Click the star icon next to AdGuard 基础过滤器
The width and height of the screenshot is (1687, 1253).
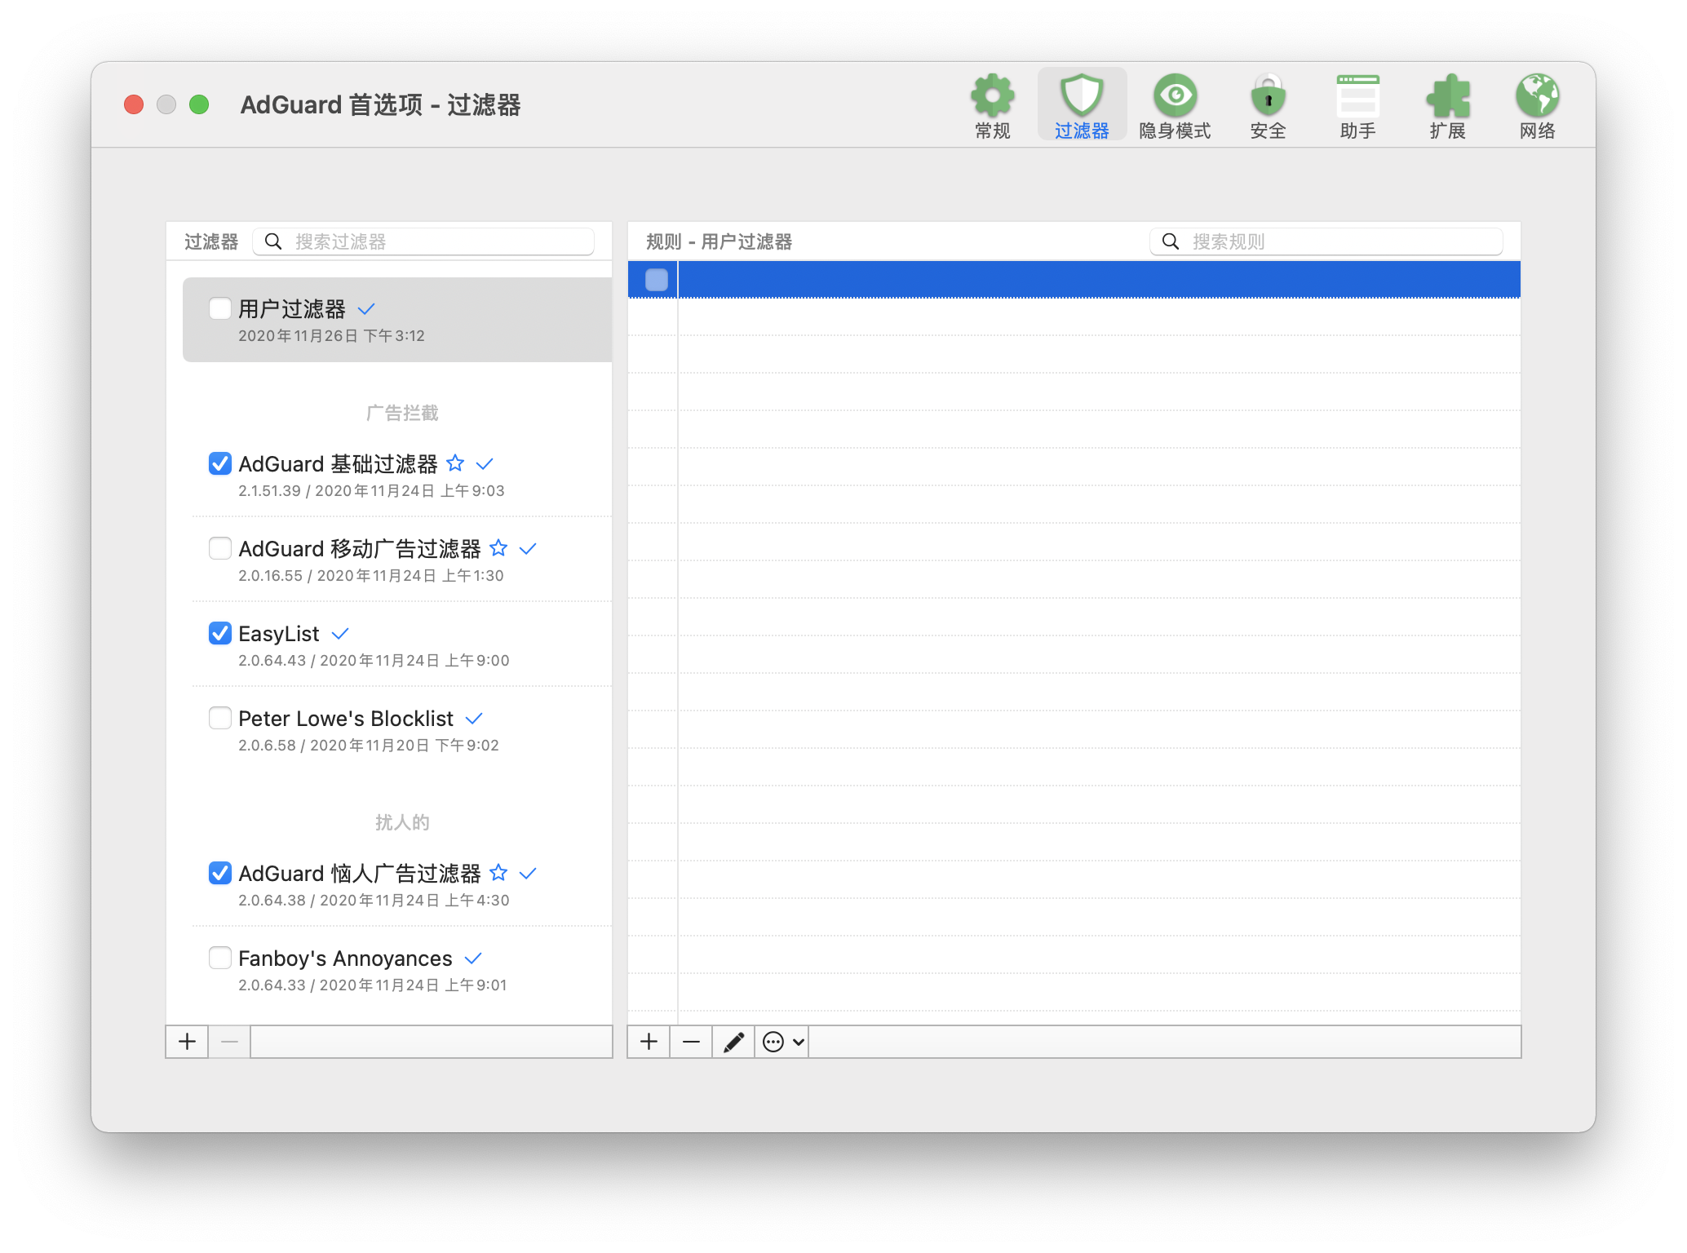[x=455, y=463]
